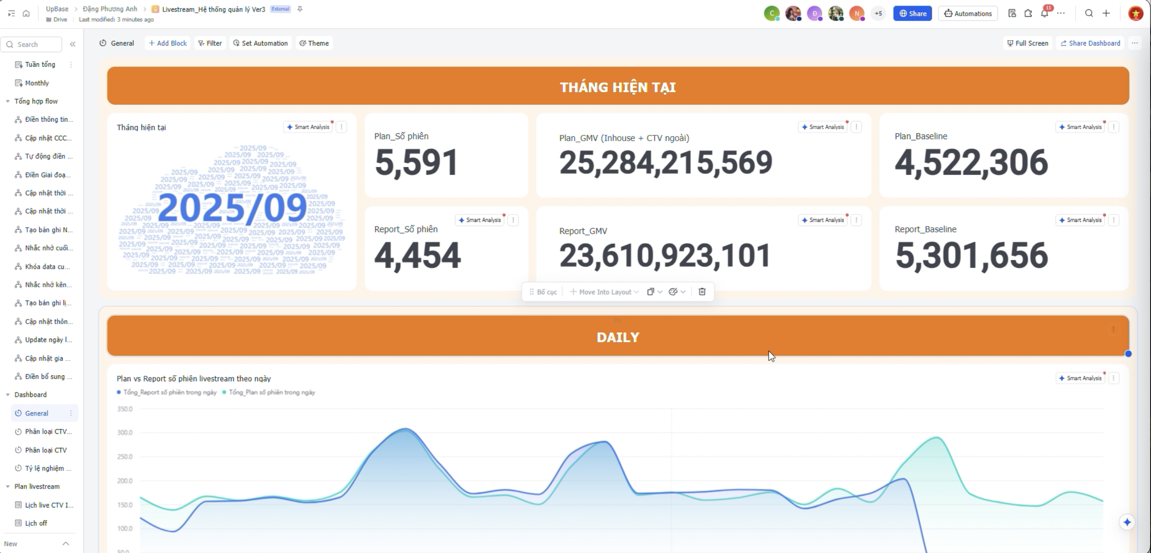
Task: Click the plus icon in top-right header
Action: coord(1106,13)
